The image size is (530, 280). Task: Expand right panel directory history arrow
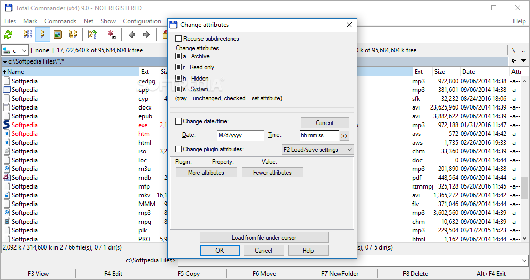(x=524, y=61)
